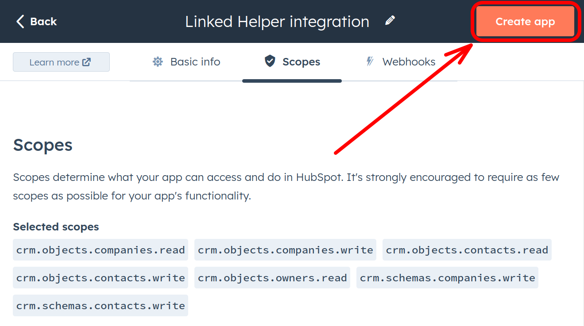Click the Create app button
The image size is (584, 326).
point(525,22)
